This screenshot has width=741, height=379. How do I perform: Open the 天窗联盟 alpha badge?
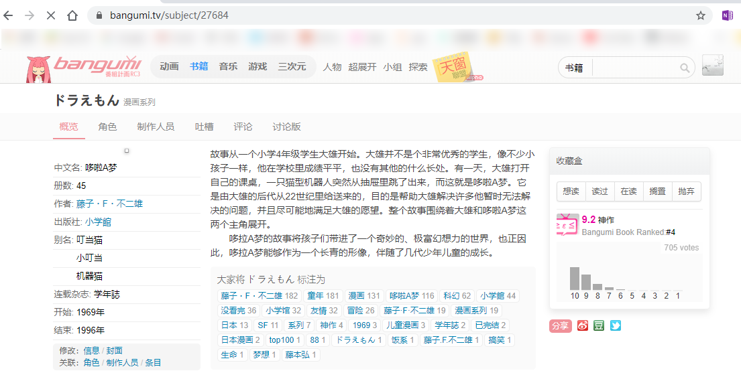pos(457,67)
